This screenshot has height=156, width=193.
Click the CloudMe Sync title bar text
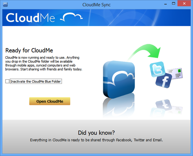pyautogui.click(x=97, y=5)
